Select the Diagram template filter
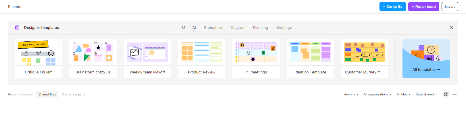Viewport: 466px width, 140px height. click(238, 27)
